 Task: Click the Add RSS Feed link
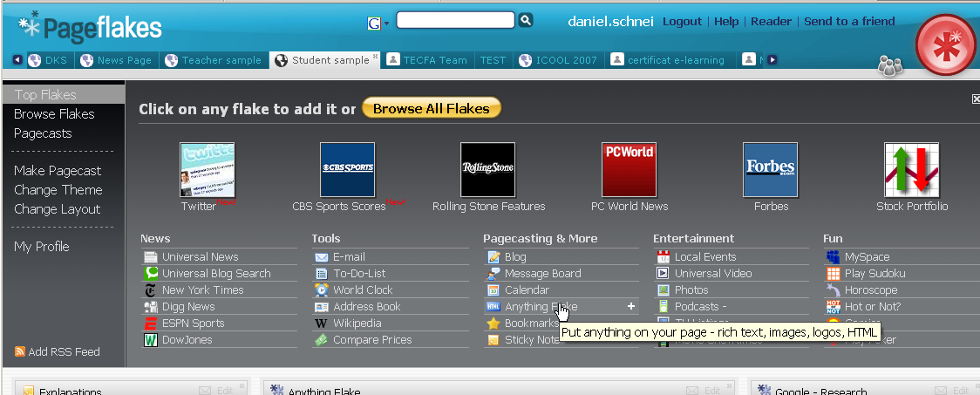tap(57, 352)
